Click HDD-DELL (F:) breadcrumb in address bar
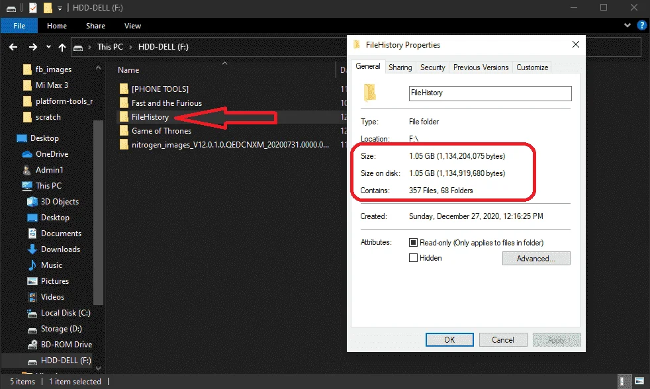Viewport: 650px width, 389px height. click(163, 47)
